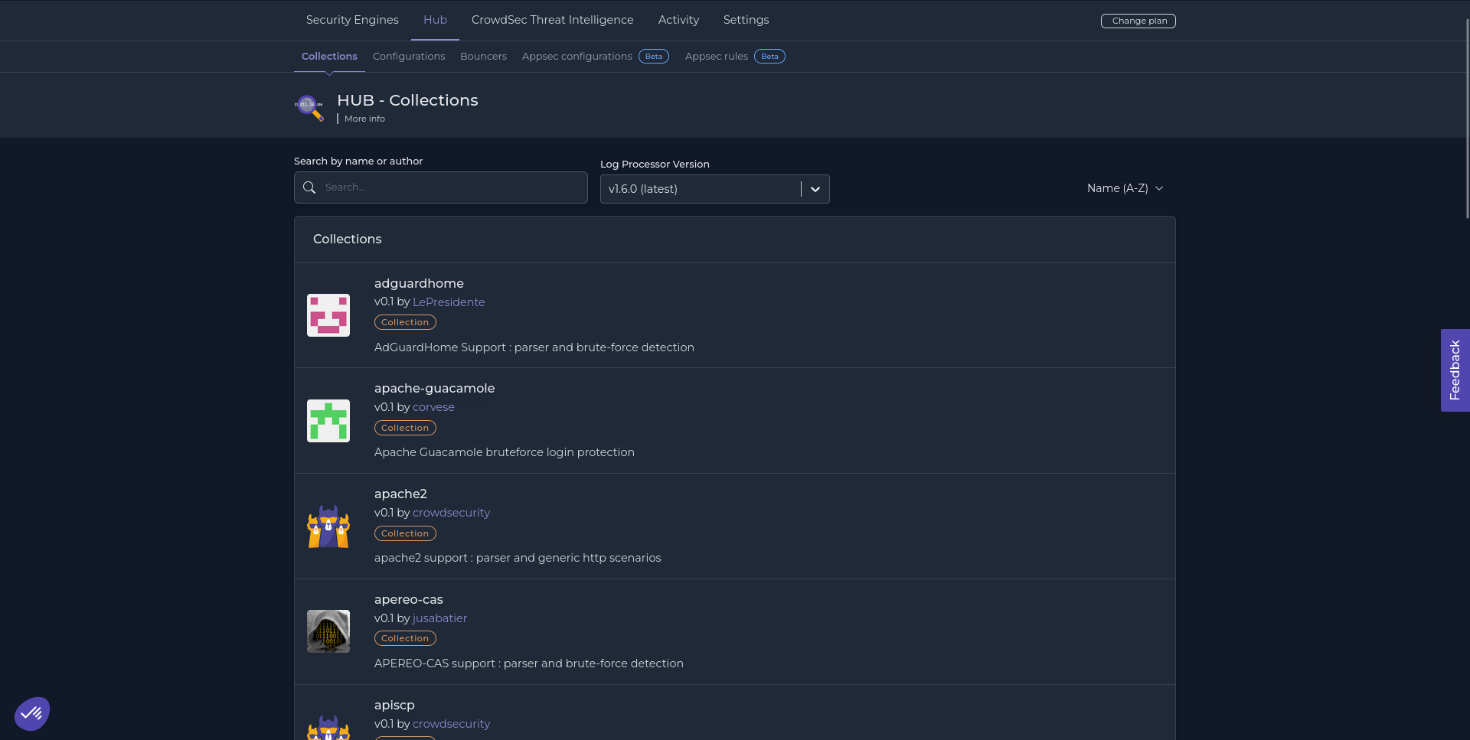Visit the LePresidente author profile

[x=449, y=302]
